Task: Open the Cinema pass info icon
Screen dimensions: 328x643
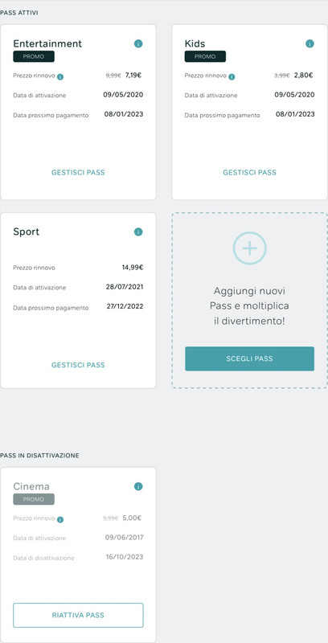Action: coord(138,486)
